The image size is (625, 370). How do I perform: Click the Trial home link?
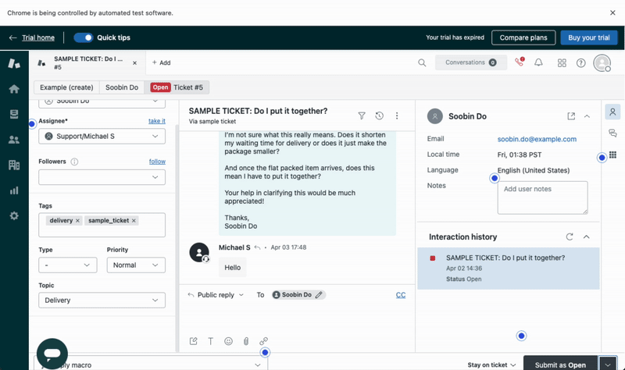[37, 37]
